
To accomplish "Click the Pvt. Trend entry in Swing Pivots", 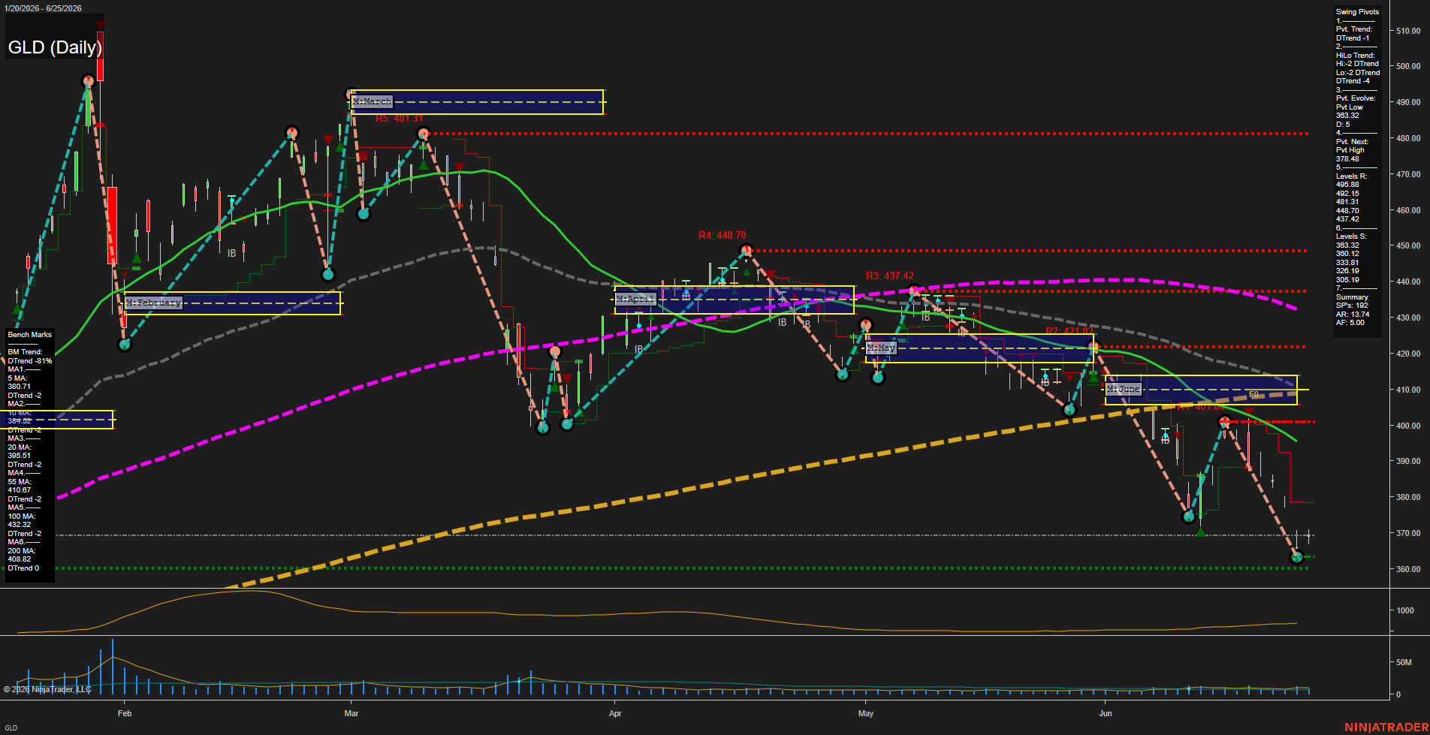I will point(1354,34).
